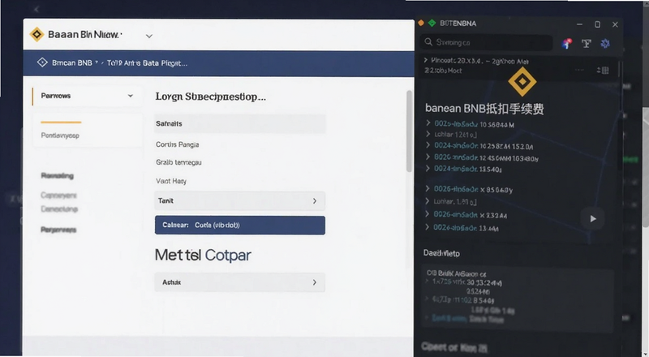Open the Rawading sidebar section

click(58, 175)
